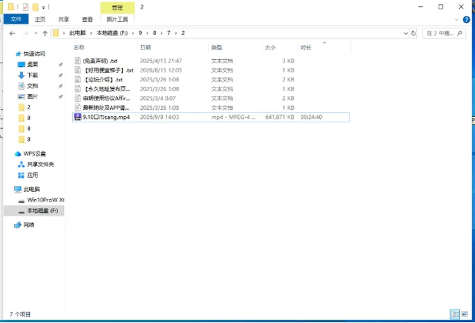Click the search magnifier icon
The height and width of the screenshot is (323, 475).
(460, 33)
